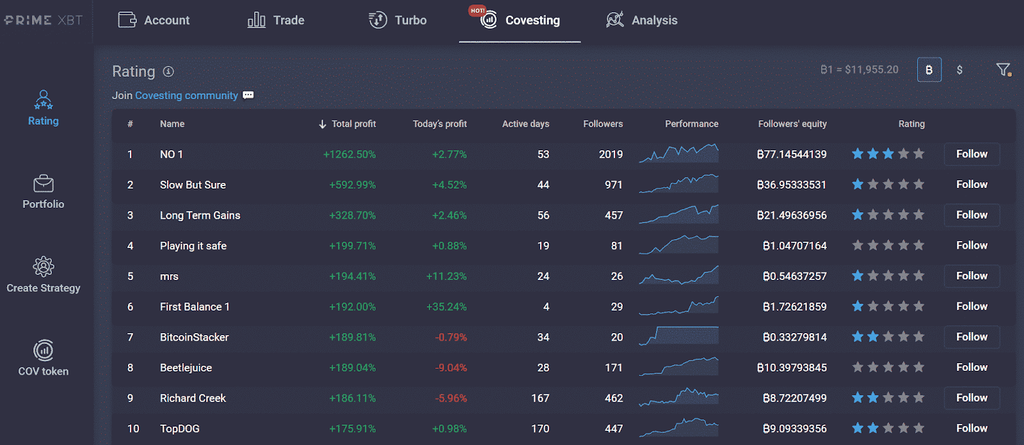Click the chat bubble icon after Covesting community
Image resolution: width=1024 pixels, height=445 pixels.
pyautogui.click(x=248, y=95)
